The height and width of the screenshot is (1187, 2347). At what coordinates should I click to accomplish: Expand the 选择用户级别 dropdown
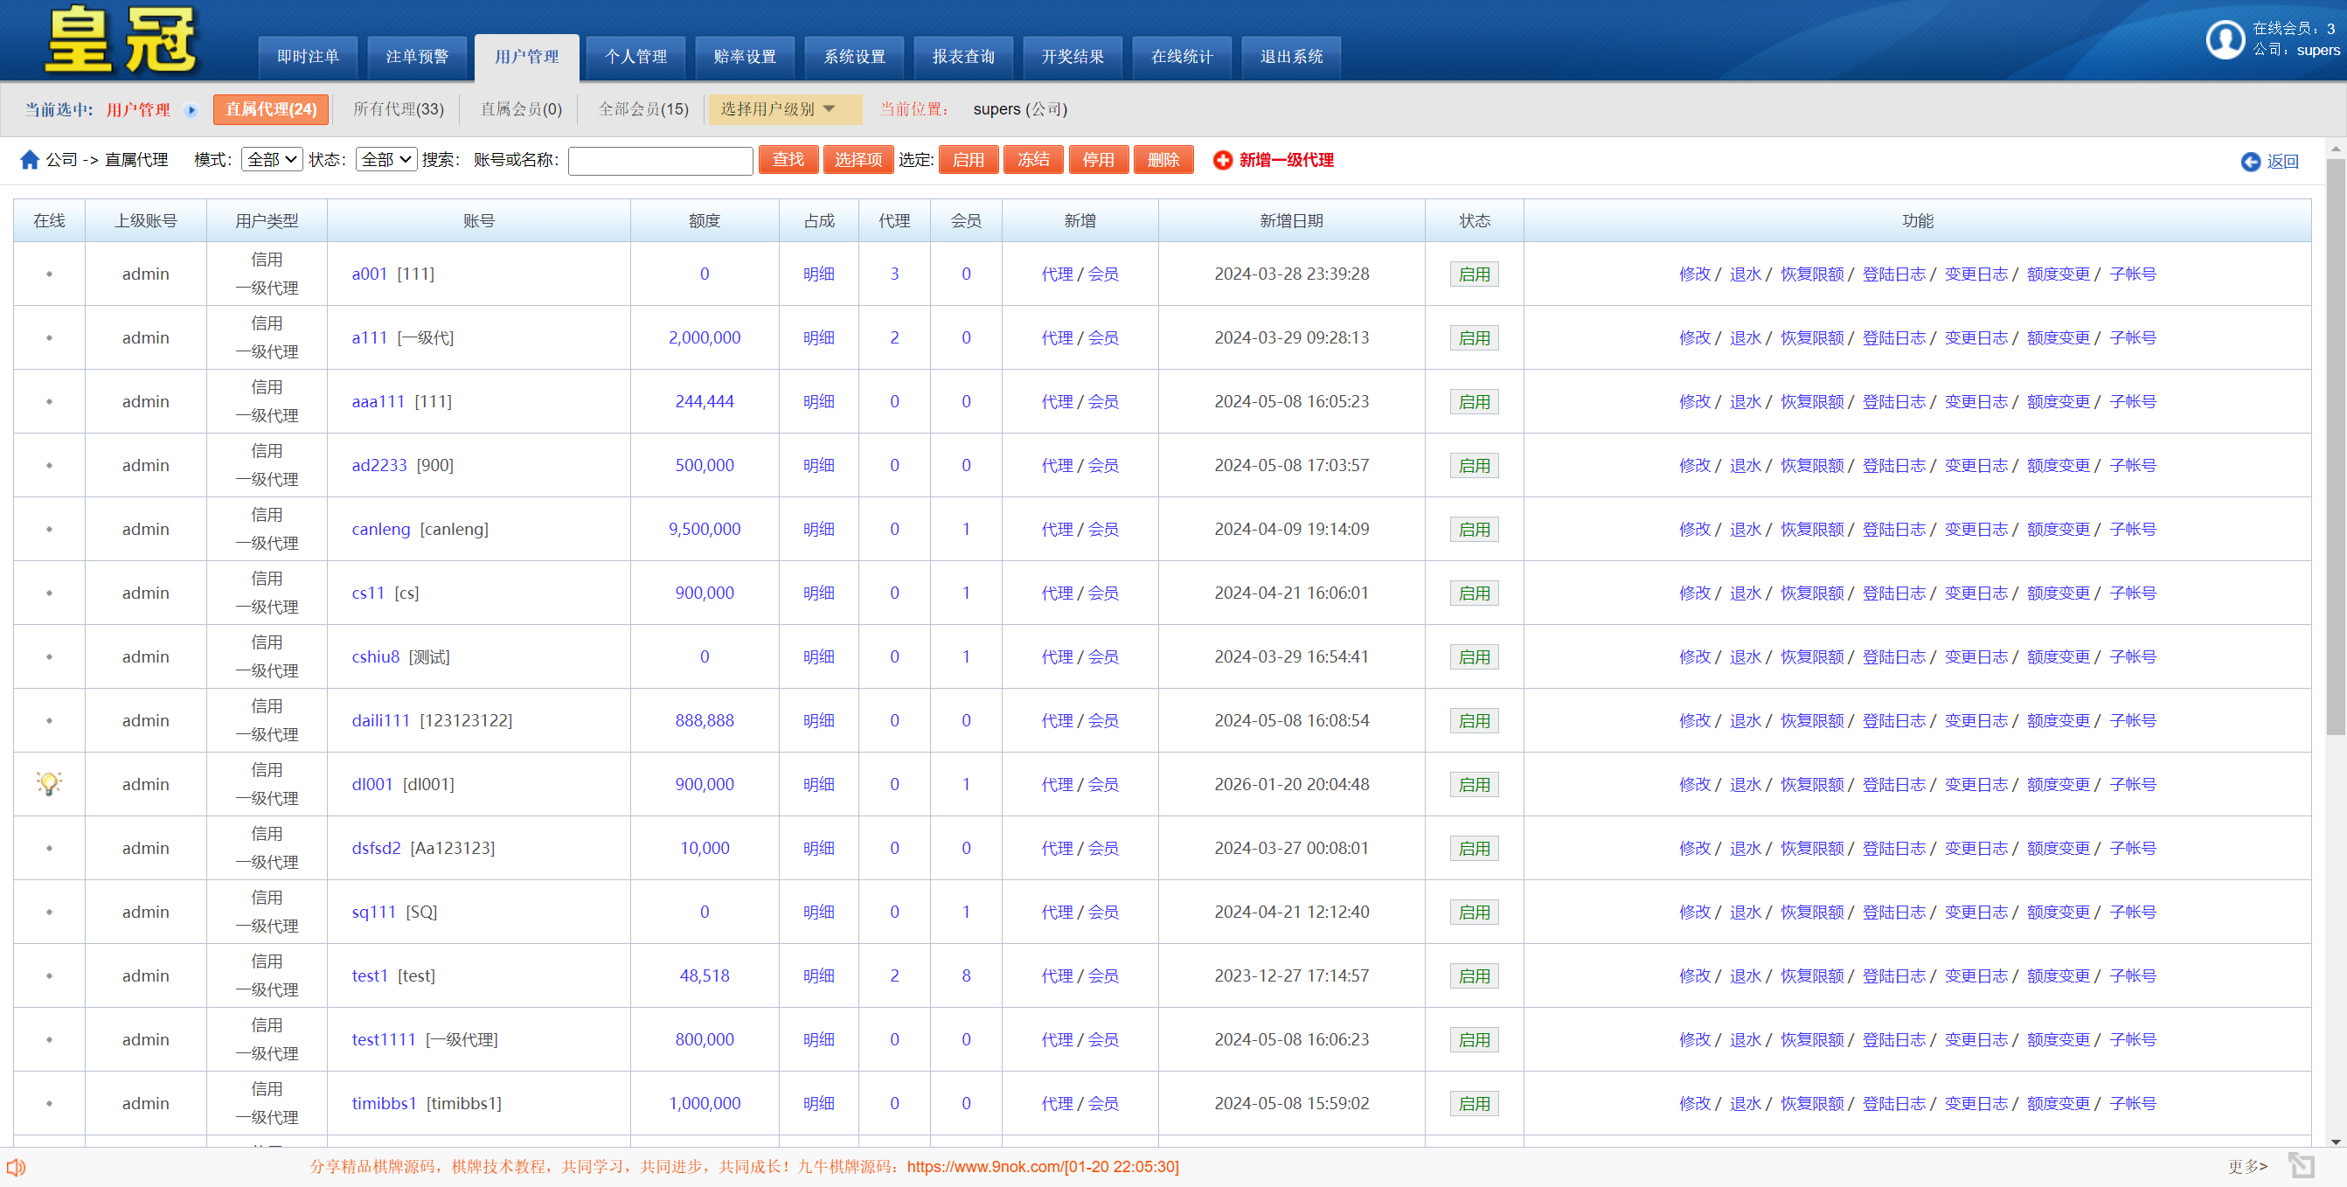point(784,109)
